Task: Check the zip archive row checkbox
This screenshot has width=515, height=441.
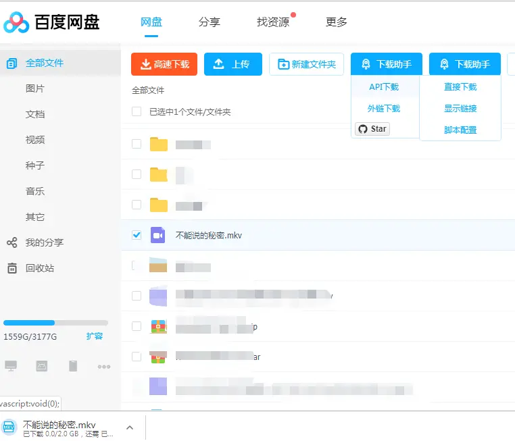Action: click(x=137, y=326)
